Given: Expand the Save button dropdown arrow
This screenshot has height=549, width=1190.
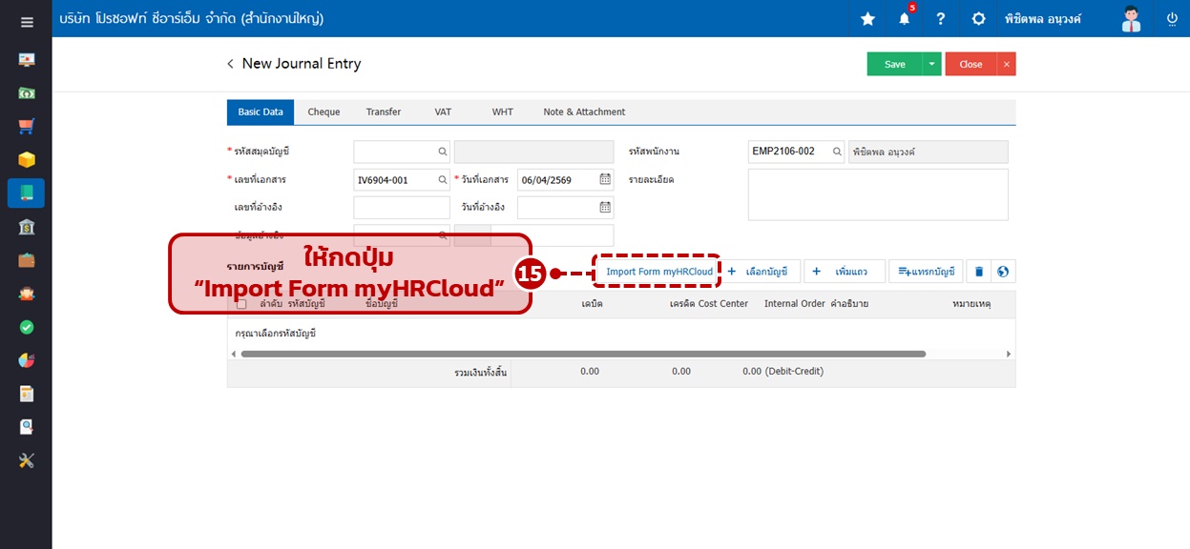Looking at the screenshot, I should (931, 64).
